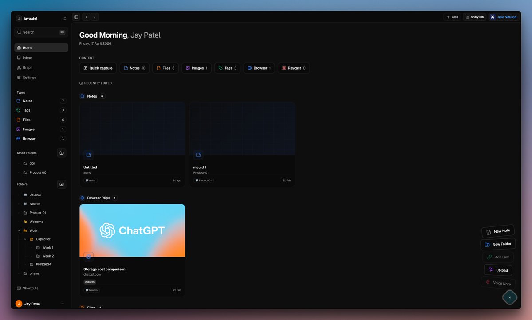532x320 pixels.
Task: Show Notes type in sidebar
Action: [x=41, y=101]
